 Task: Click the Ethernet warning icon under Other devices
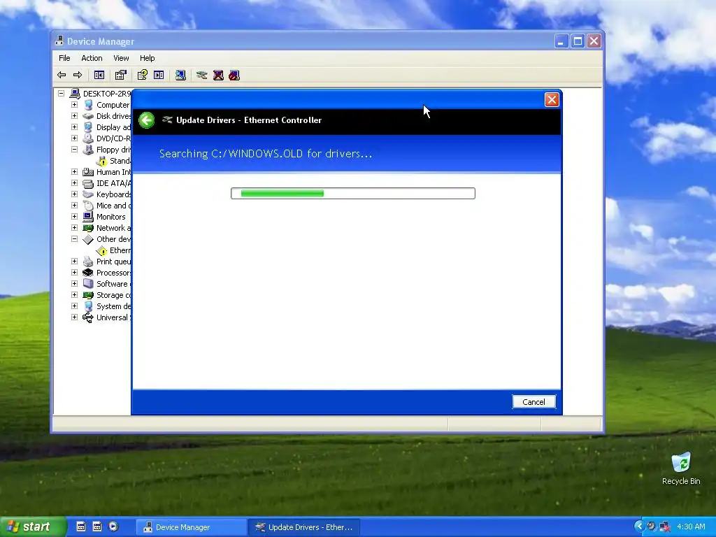click(x=102, y=251)
